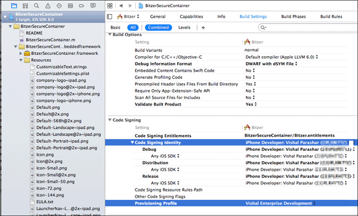Open the Issue navigator warning icon
358x216 pixels.
[48, 6]
